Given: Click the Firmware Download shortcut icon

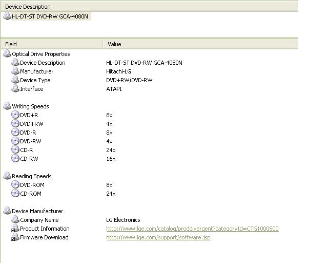Looking at the screenshot, I should click(15, 237).
